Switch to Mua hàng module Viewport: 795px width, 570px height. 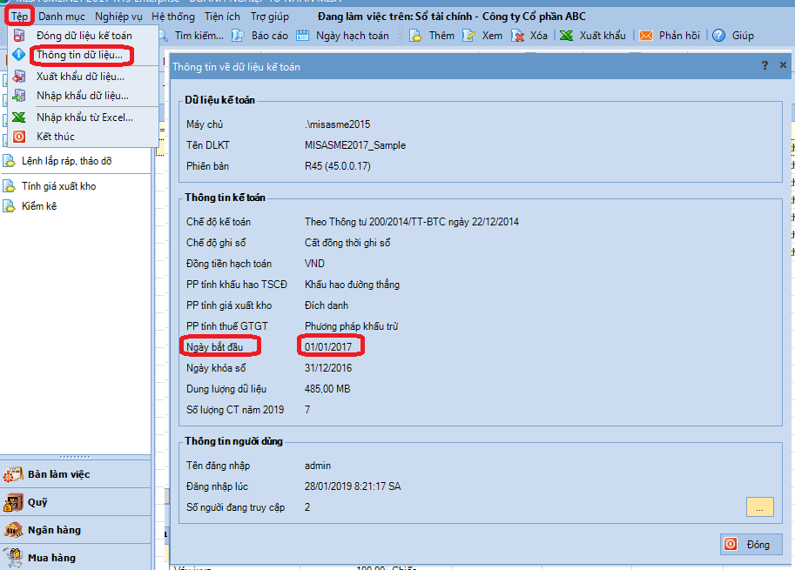pyautogui.click(x=76, y=557)
